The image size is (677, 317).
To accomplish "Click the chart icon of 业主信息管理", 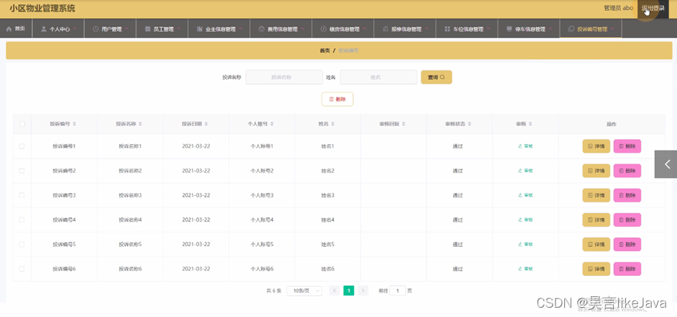I will 200,29.
